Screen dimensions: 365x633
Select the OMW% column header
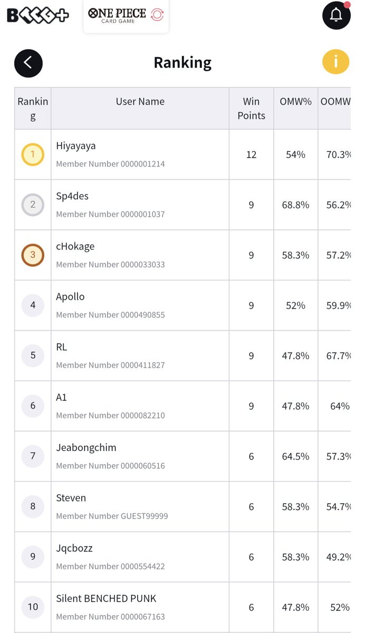click(295, 102)
